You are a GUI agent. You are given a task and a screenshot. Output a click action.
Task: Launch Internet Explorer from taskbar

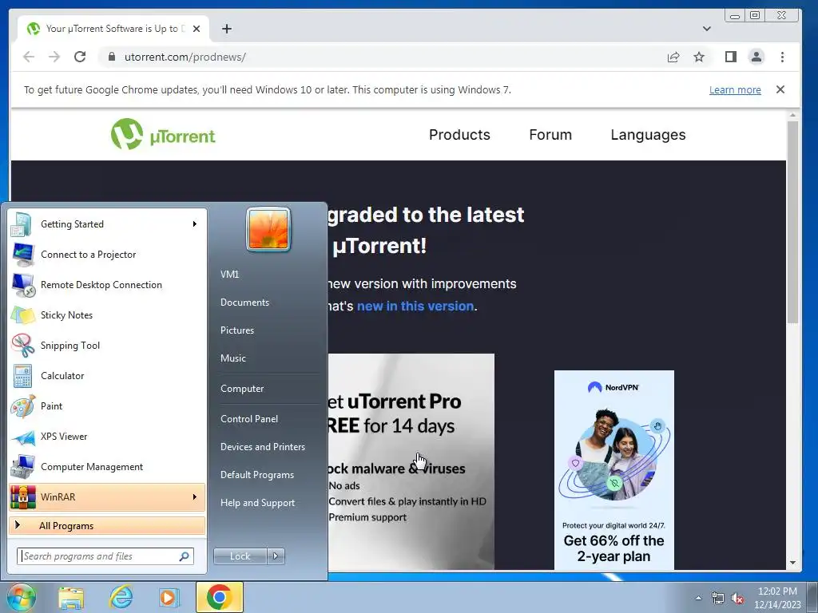(x=121, y=598)
